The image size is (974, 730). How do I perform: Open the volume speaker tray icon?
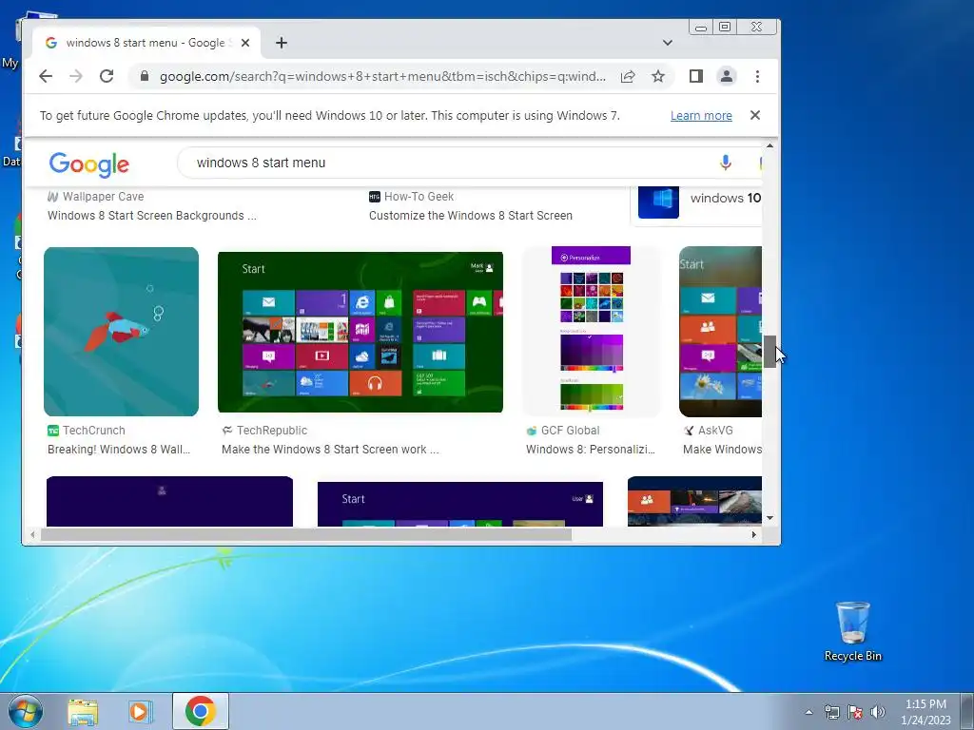(x=878, y=712)
